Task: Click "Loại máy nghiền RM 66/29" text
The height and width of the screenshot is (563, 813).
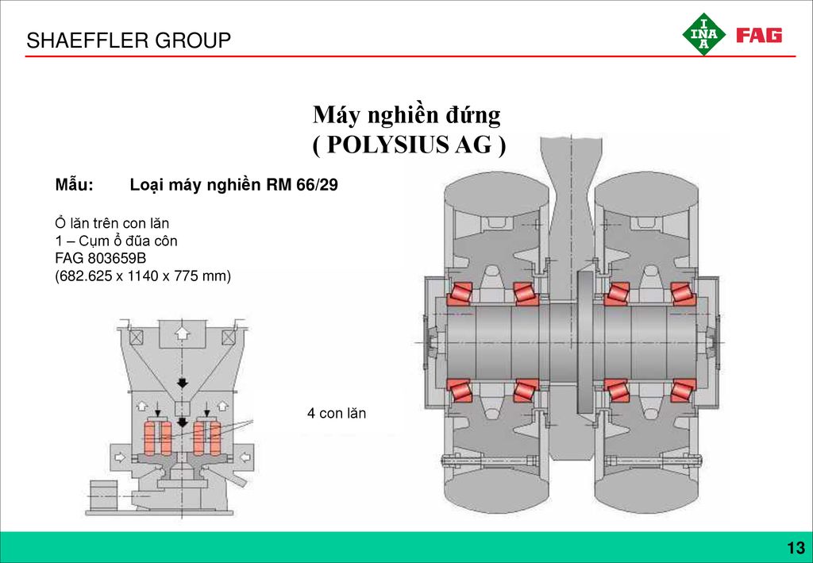Action: 234,185
